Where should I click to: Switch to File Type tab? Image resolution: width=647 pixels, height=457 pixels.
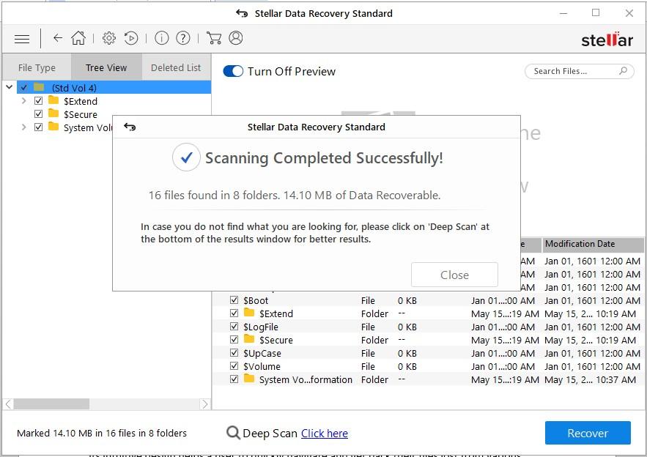pyautogui.click(x=37, y=67)
